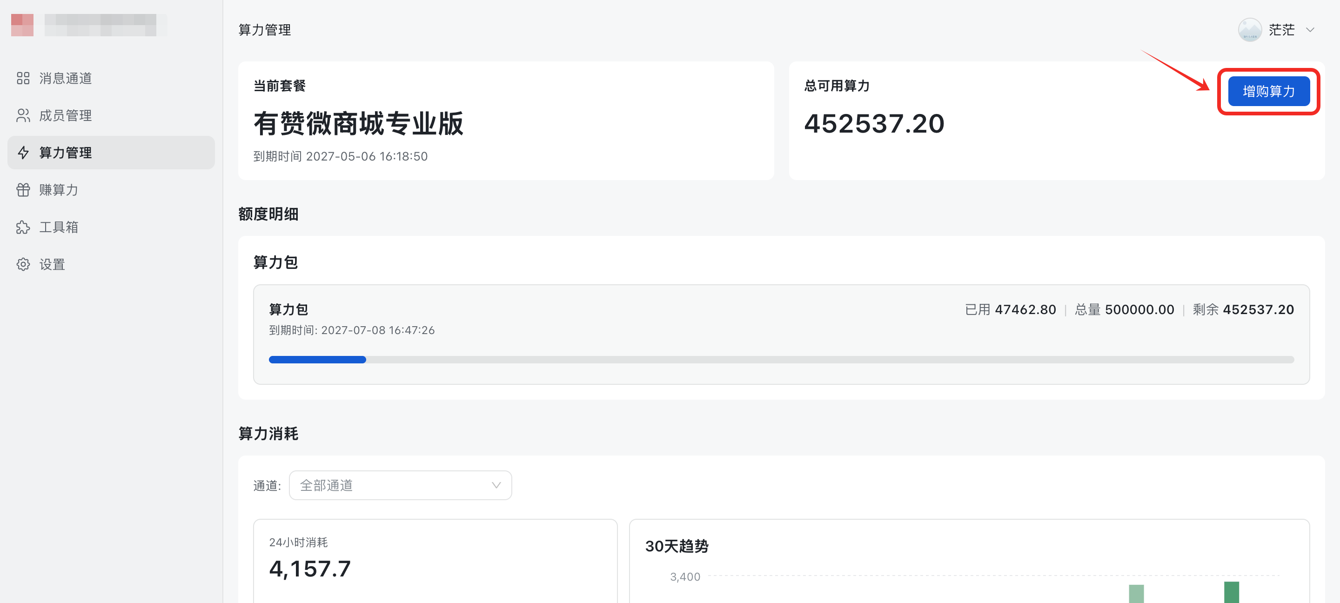
Task: Click 剩余 452537.20 value
Action: [1243, 309]
